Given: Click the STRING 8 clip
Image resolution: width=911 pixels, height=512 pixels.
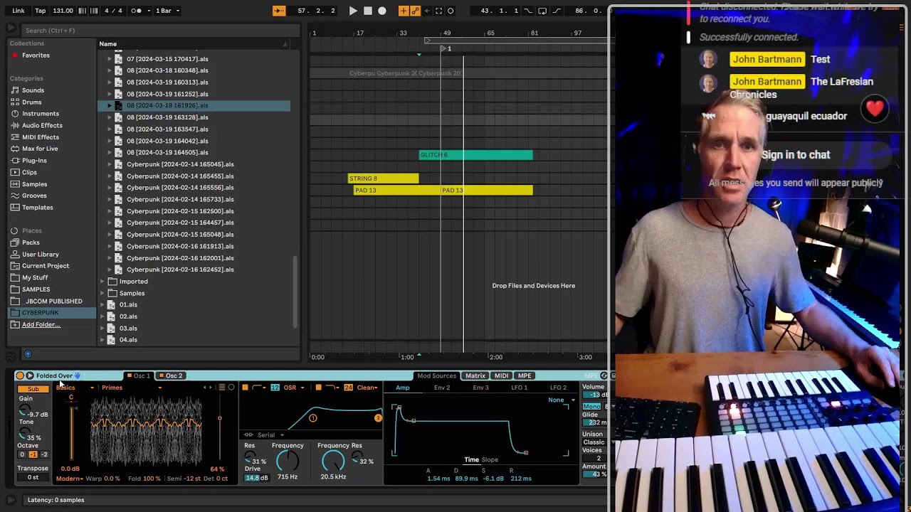Looking at the screenshot, I should [383, 178].
